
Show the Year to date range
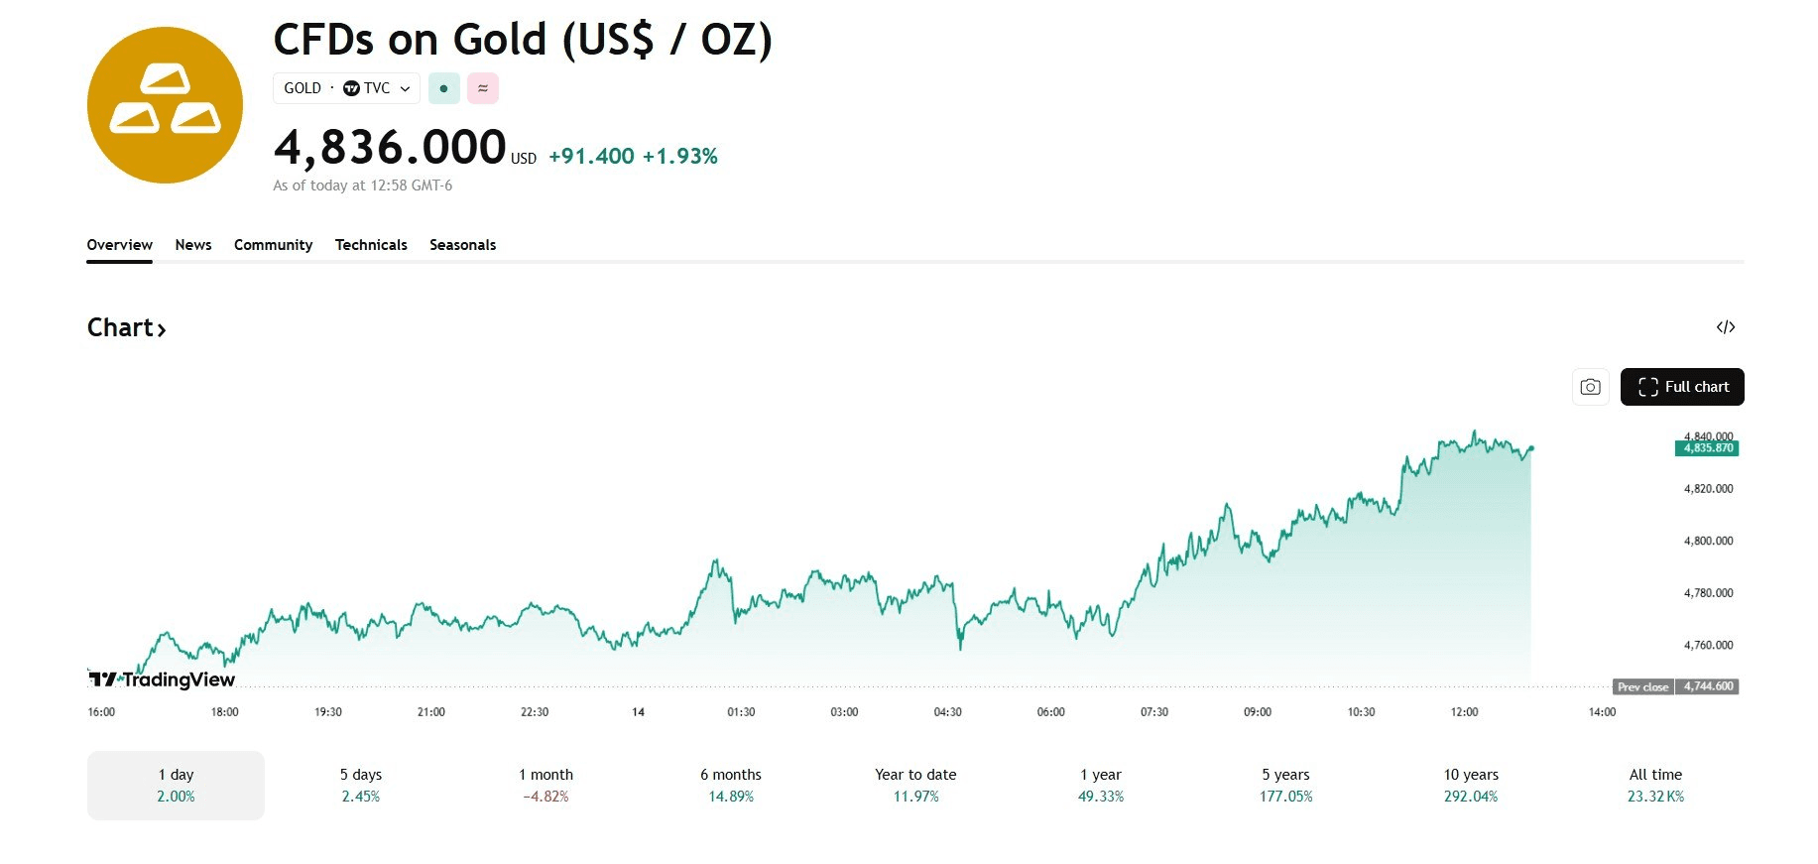point(915,785)
